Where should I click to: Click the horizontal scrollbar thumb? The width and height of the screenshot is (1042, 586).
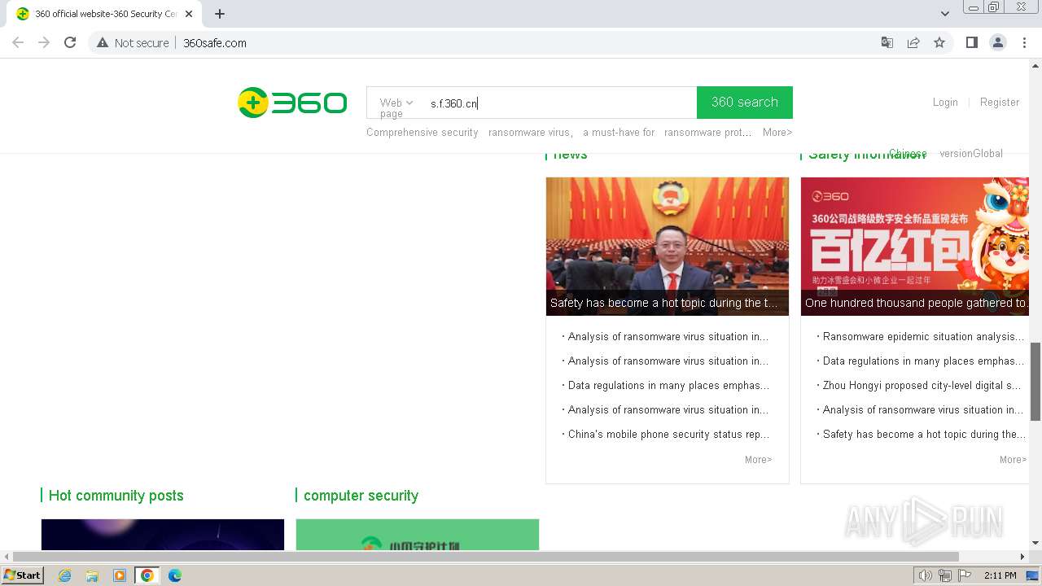click(486, 557)
